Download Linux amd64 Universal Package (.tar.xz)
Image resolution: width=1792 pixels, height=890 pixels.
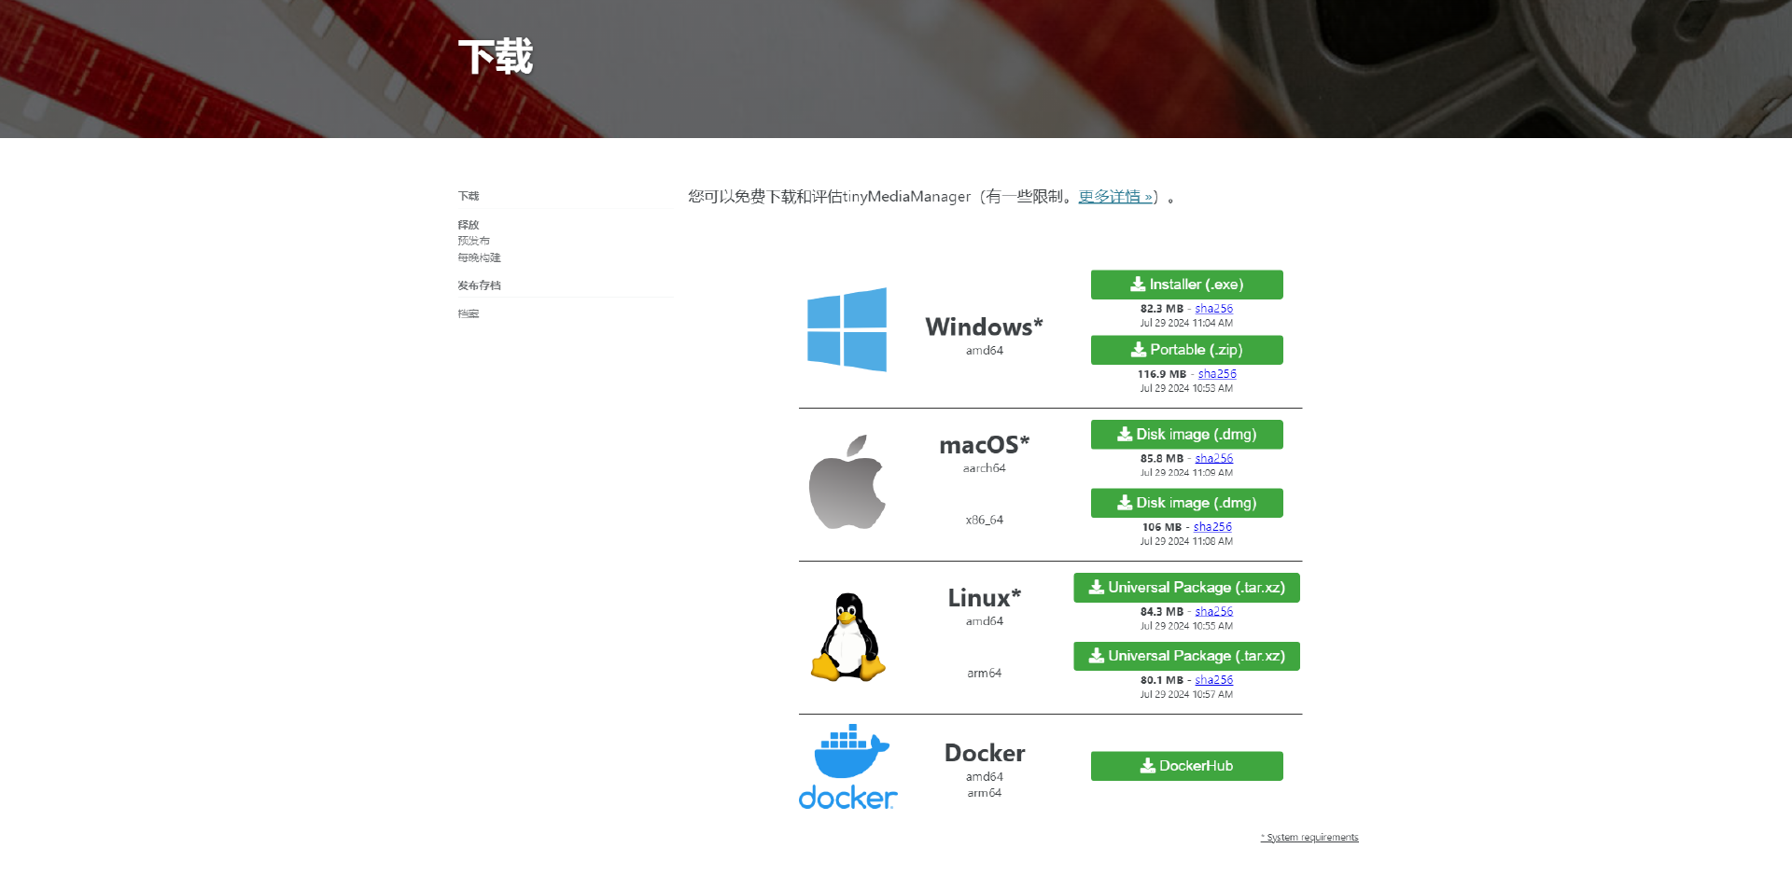tap(1186, 588)
